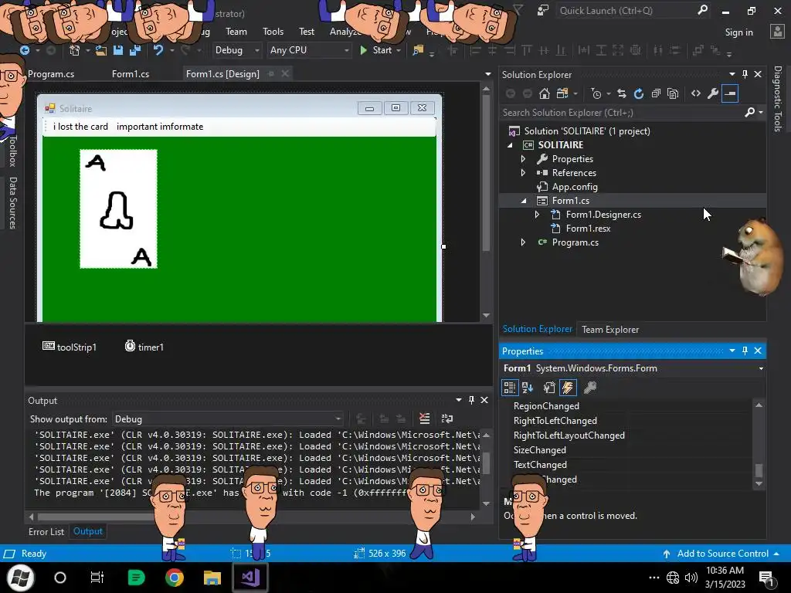The image size is (791, 593).
Task: Switch to the Program.cs tab
Action: (x=51, y=73)
